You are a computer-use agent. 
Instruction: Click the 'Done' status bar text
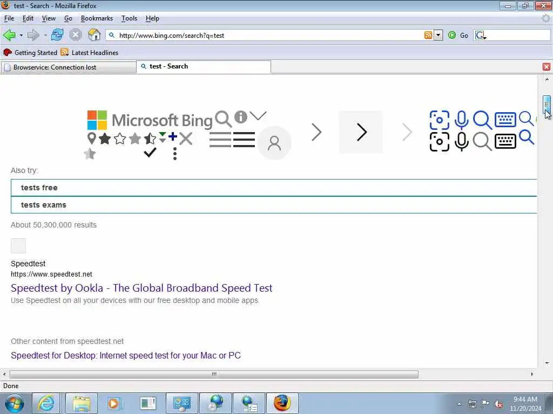pyautogui.click(x=11, y=386)
